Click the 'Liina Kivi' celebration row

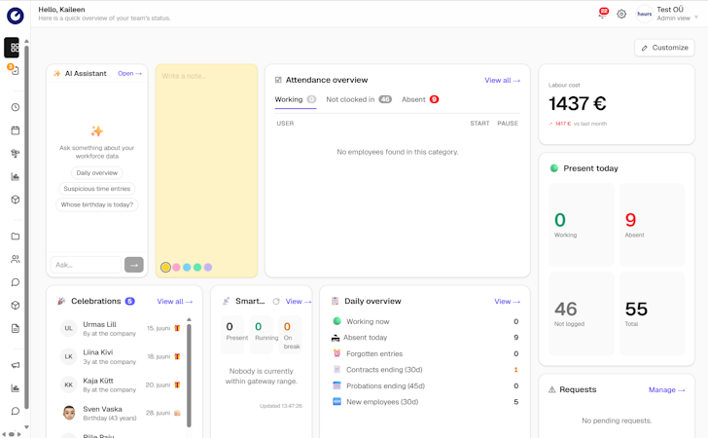coord(121,356)
